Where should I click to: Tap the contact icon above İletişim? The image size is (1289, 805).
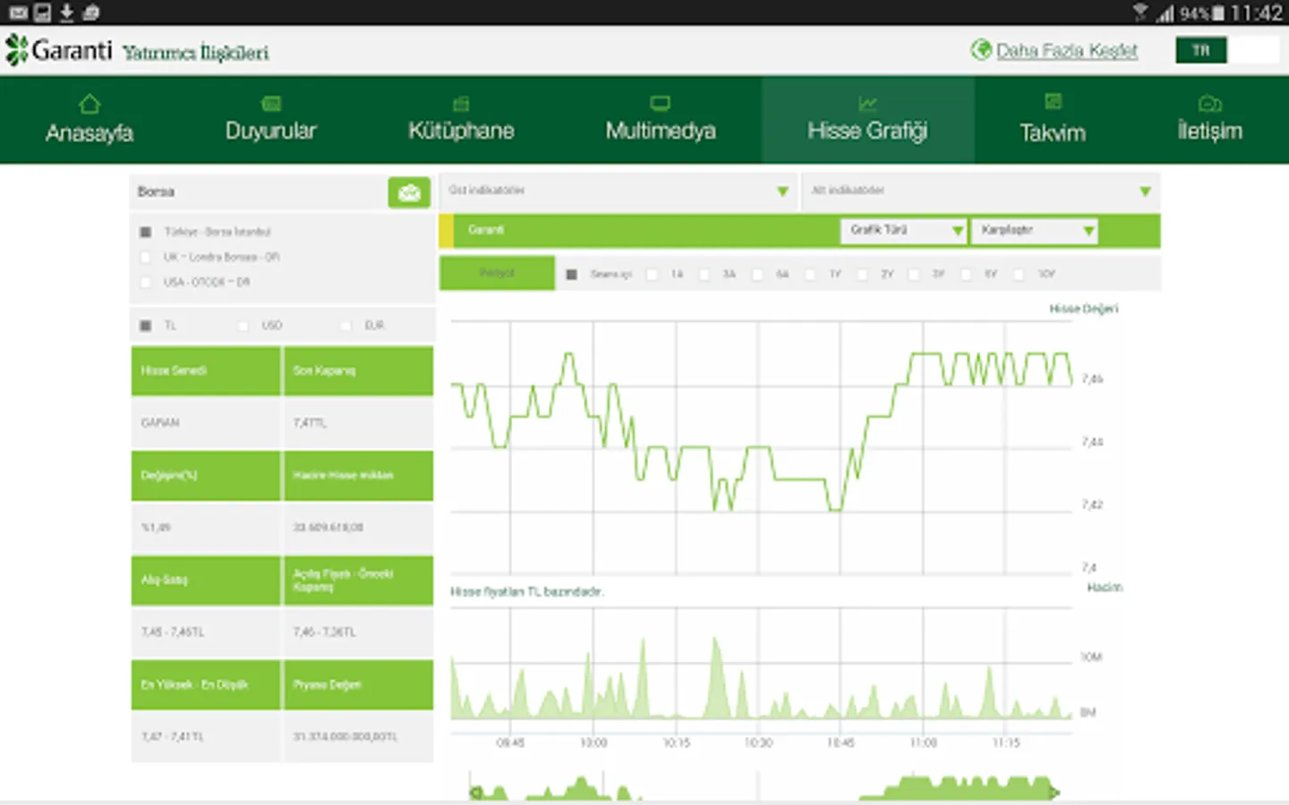tap(1209, 104)
